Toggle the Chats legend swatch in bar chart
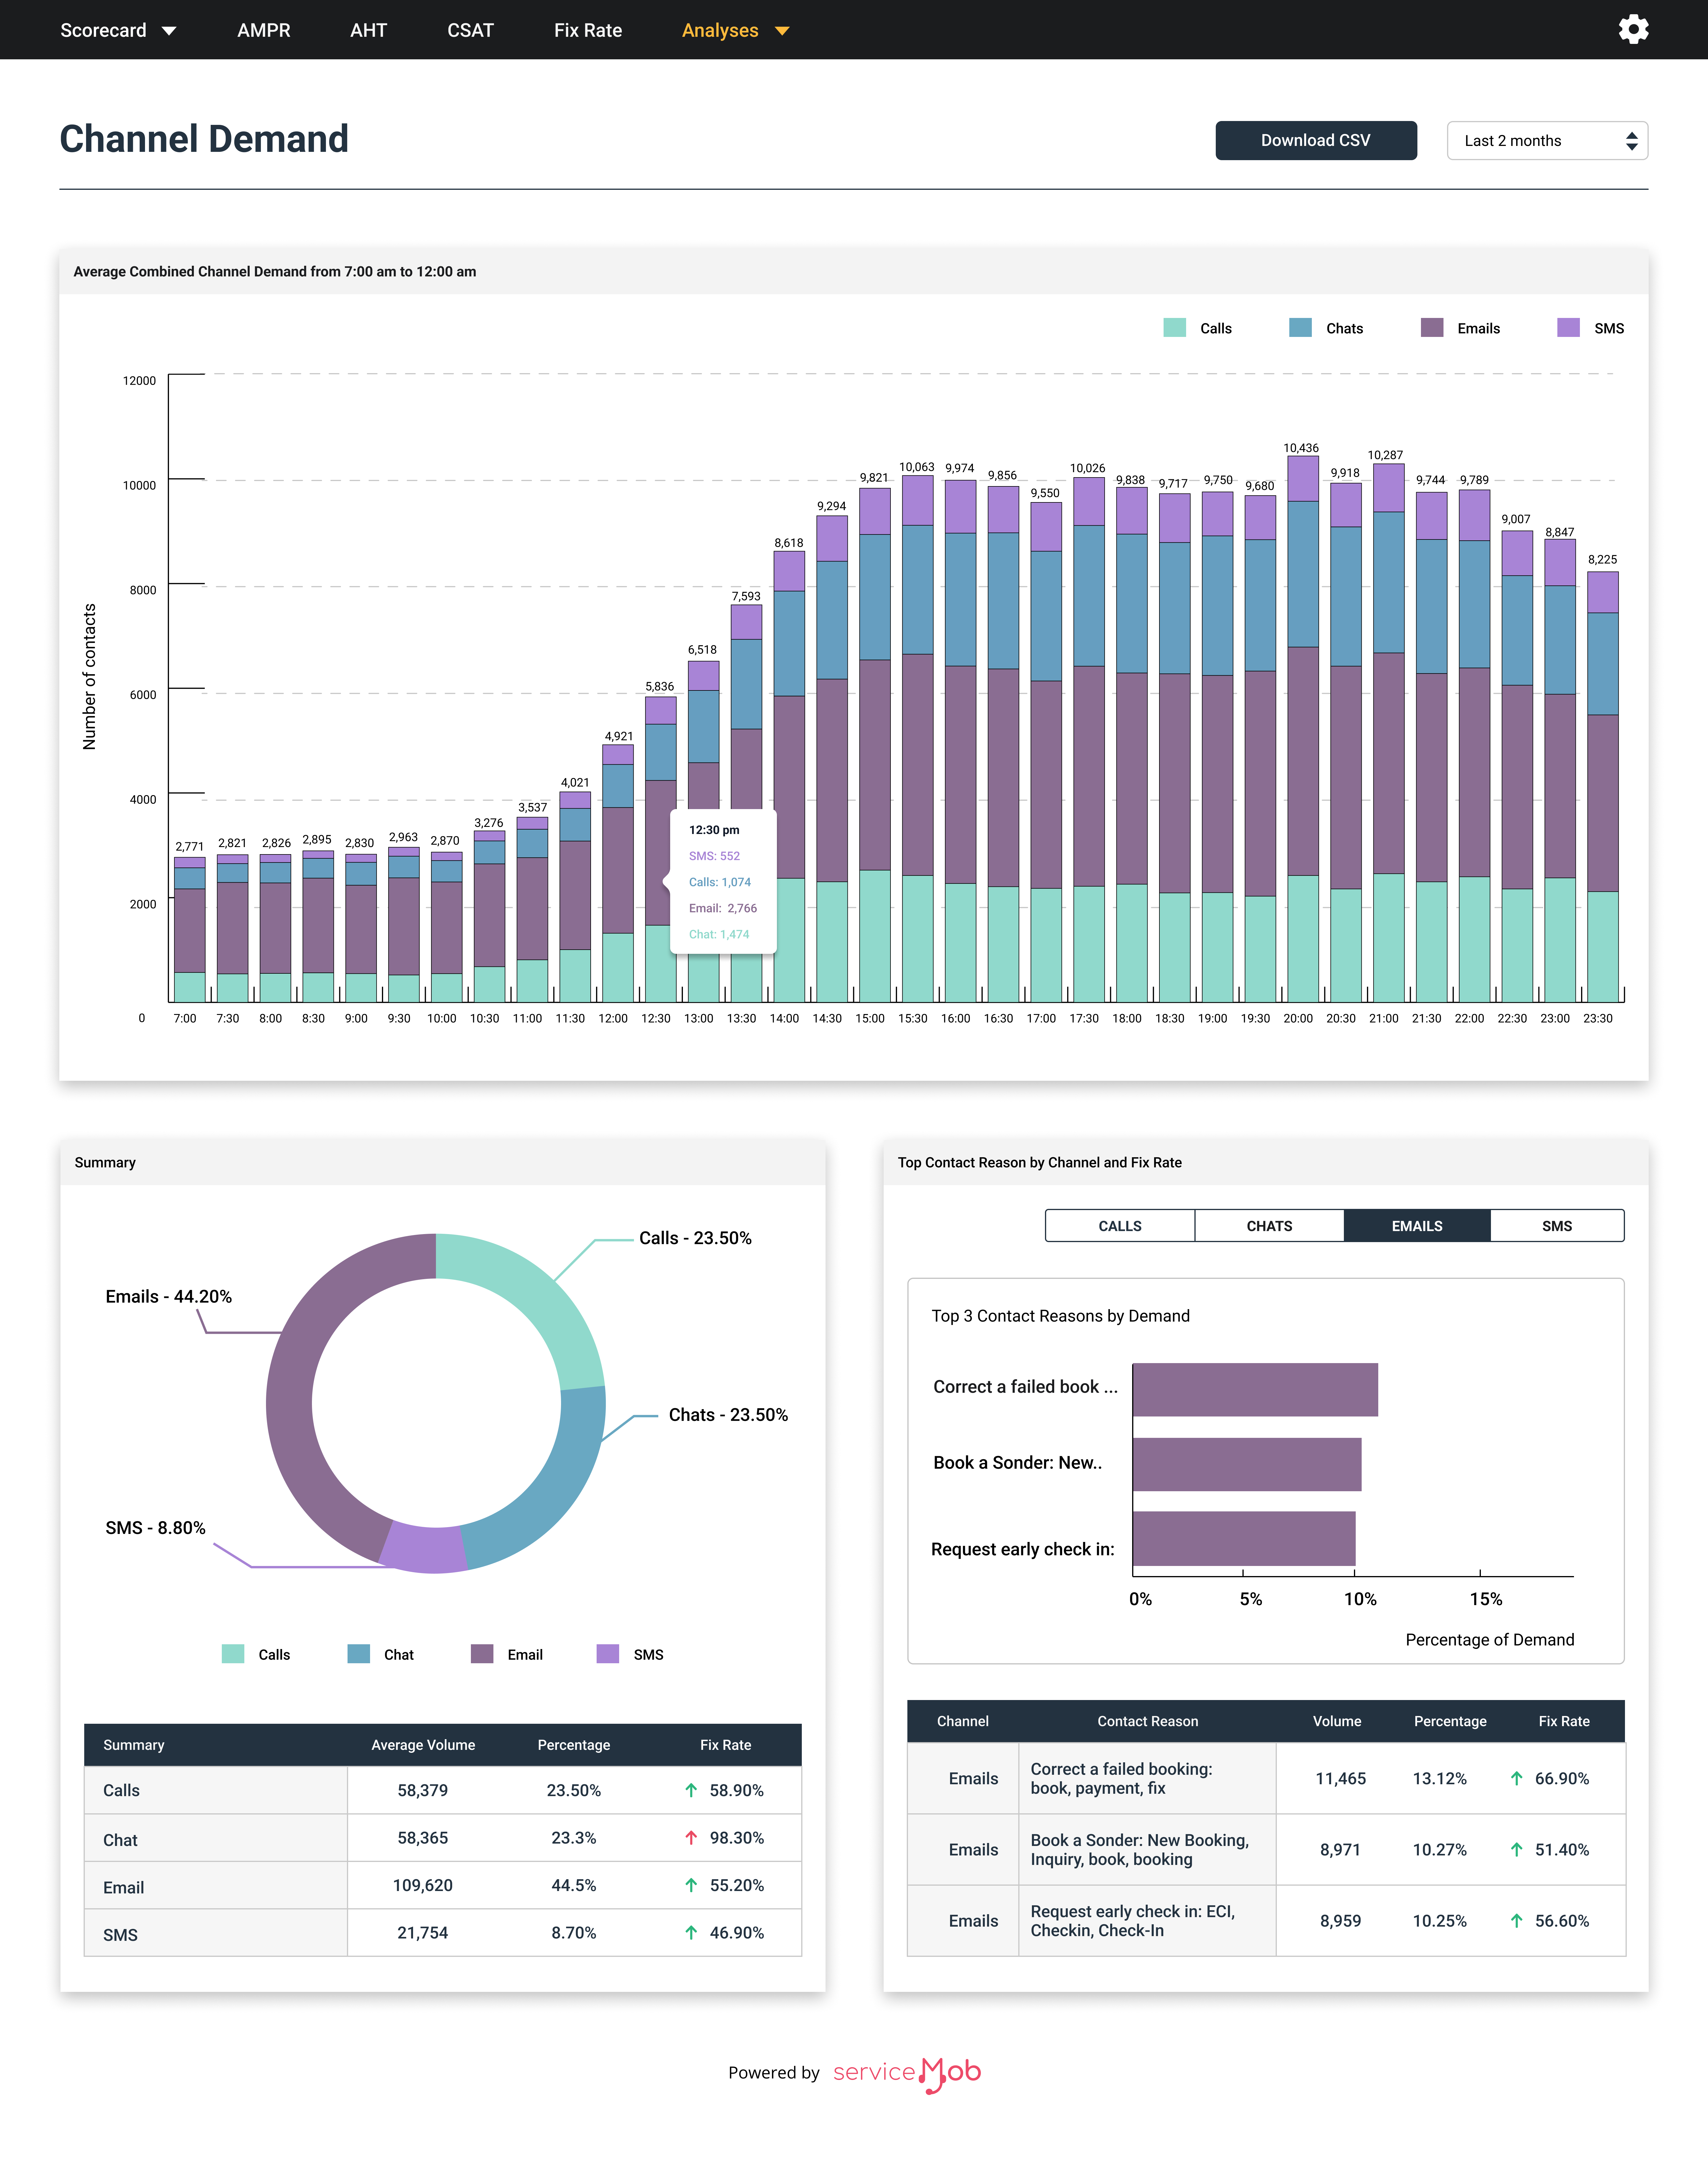Viewport: 1708px width, 2171px height. point(1300,328)
